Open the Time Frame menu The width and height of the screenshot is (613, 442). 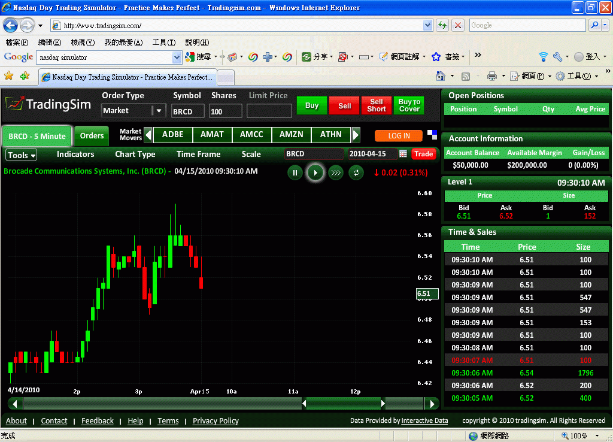pos(199,154)
